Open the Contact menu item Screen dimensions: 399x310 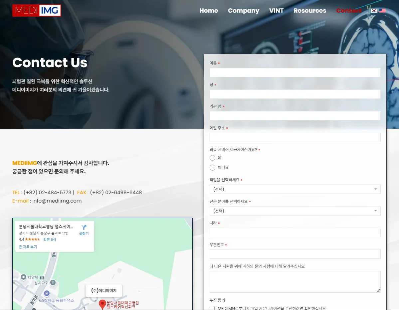[x=349, y=11]
